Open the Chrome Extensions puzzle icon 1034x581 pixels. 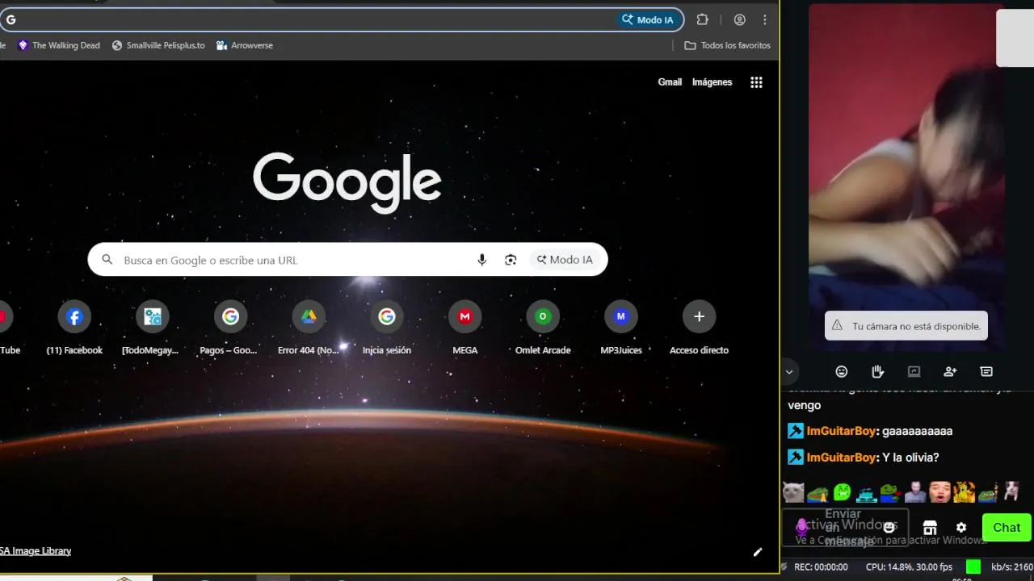click(702, 19)
